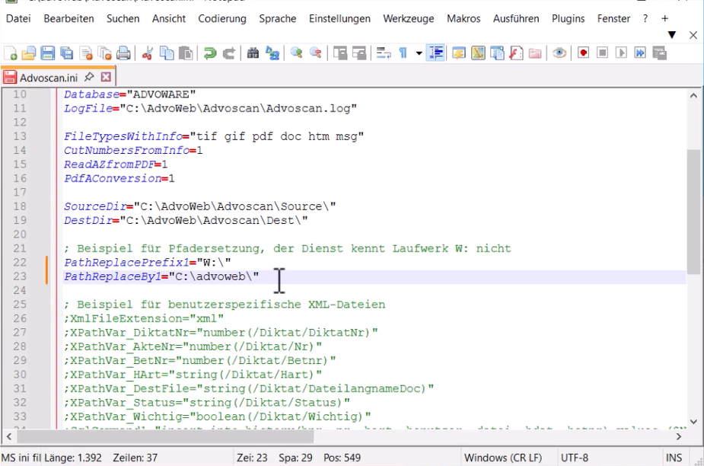Toggle show all characters pilcrow icon
Screen dimensions: 704x466
[x=403, y=53]
